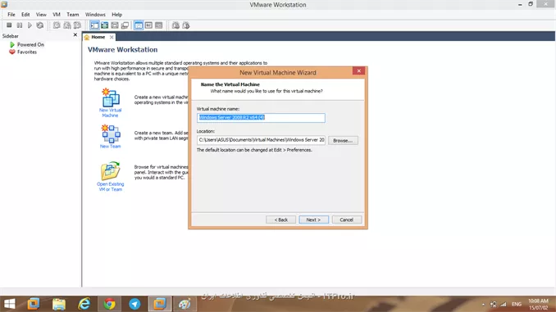The image size is (556, 312).
Task: Click the system tray clock
Action: point(538,304)
